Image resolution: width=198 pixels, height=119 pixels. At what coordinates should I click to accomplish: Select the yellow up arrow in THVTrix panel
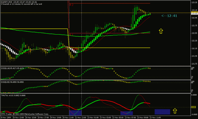(x=175, y=111)
